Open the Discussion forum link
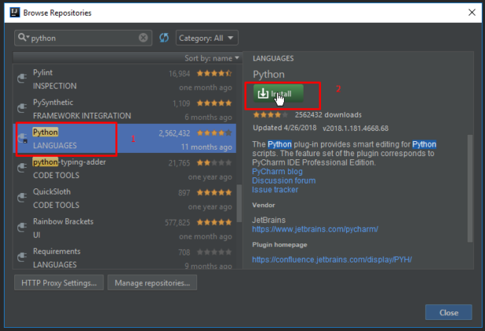Viewport: 485px width, 331px height. click(x=284, y=180)
